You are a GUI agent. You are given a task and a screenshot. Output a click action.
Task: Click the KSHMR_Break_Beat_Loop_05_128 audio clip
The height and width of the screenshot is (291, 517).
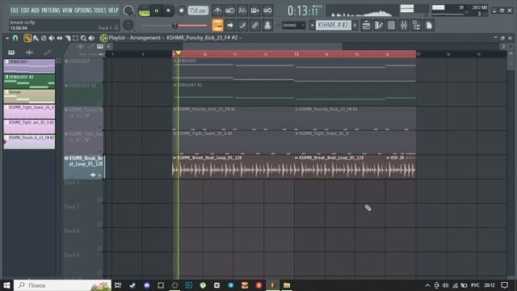[233, 167]
